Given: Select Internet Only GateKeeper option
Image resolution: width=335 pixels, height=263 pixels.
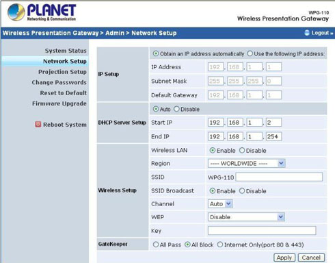Looking at the screenshot, I should click(x=220, y=245).
